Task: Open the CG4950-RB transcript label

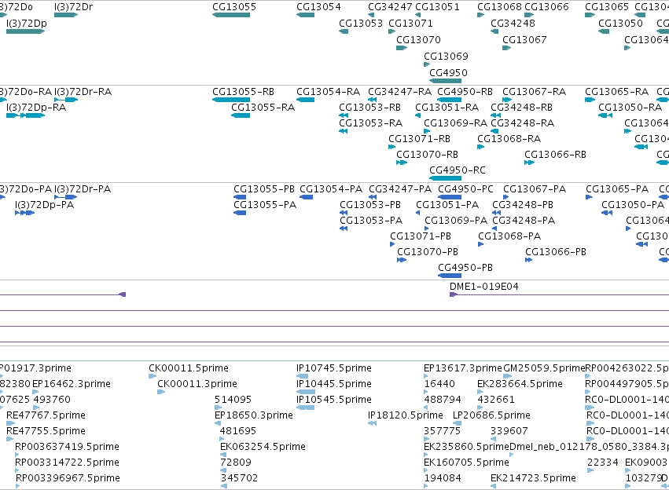Action: (x=465, y=92)
